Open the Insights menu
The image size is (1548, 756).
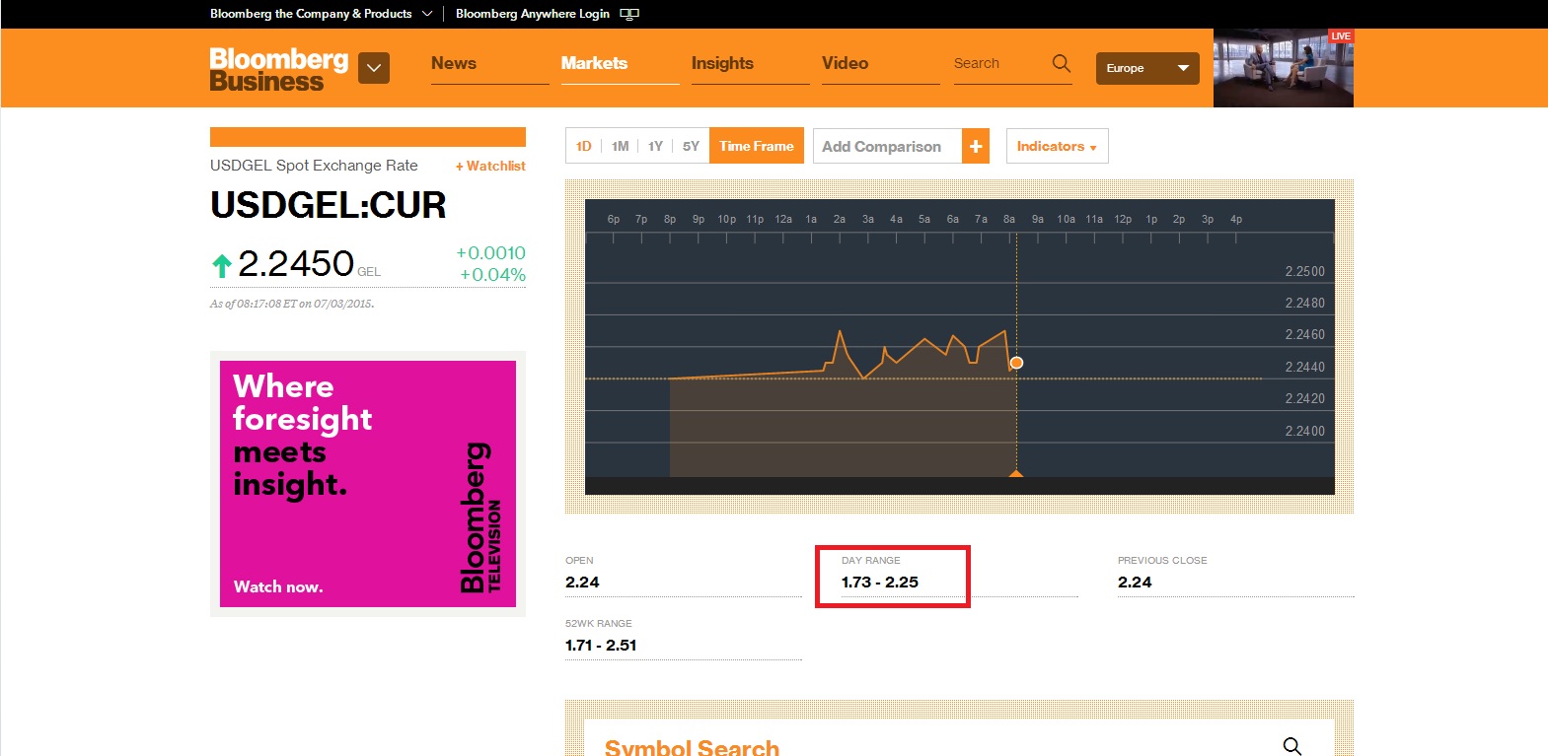click(x=722, y=63)
